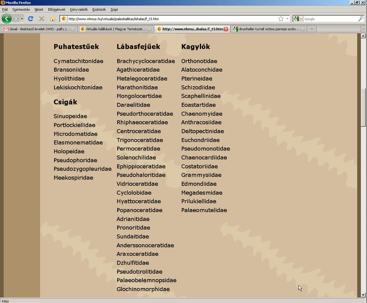Close the Gmail tab
The width and height of the screenshot is (367, 303).
click(73, 29)
